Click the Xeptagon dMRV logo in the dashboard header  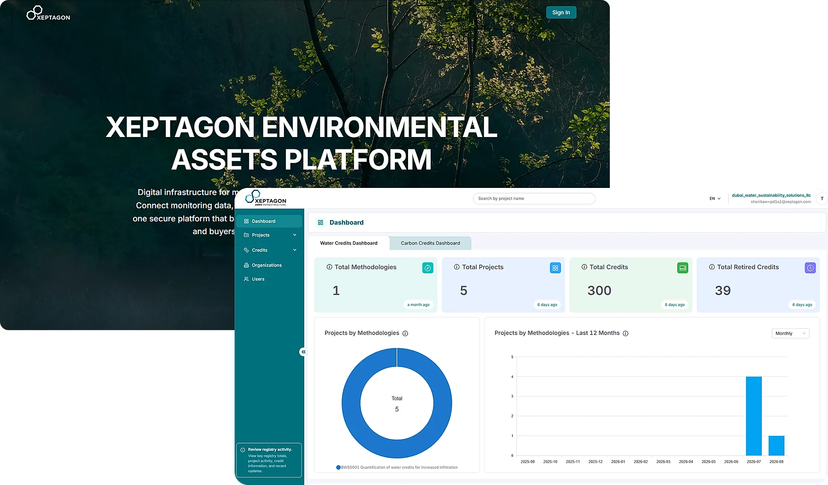pyautogui.click(x=266, y=198)
